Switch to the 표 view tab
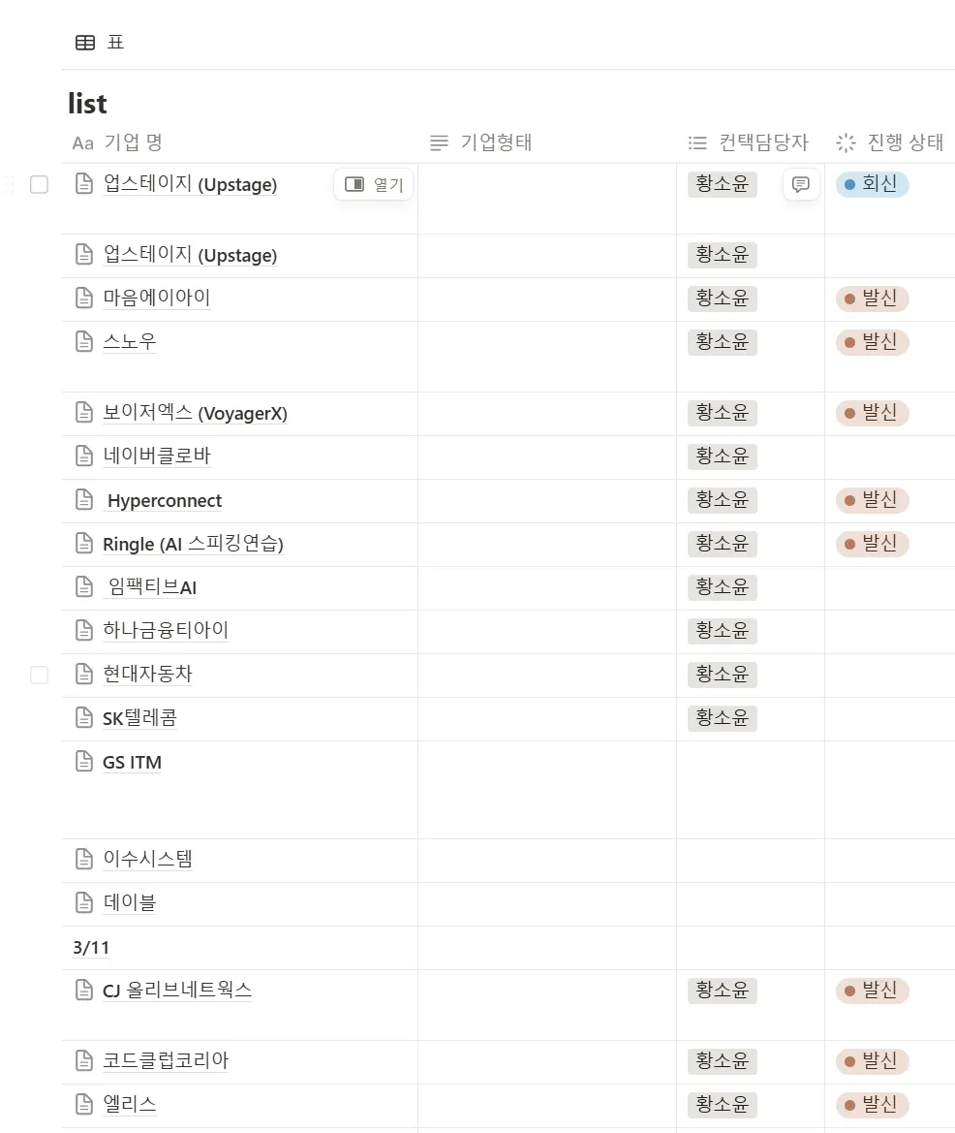This screenshot has height=1133, width=955. [x=115, y=43]
